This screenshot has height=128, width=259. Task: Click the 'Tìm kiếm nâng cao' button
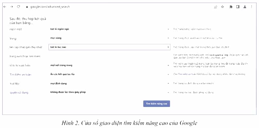pyautogui.click(x=156, y=104)
